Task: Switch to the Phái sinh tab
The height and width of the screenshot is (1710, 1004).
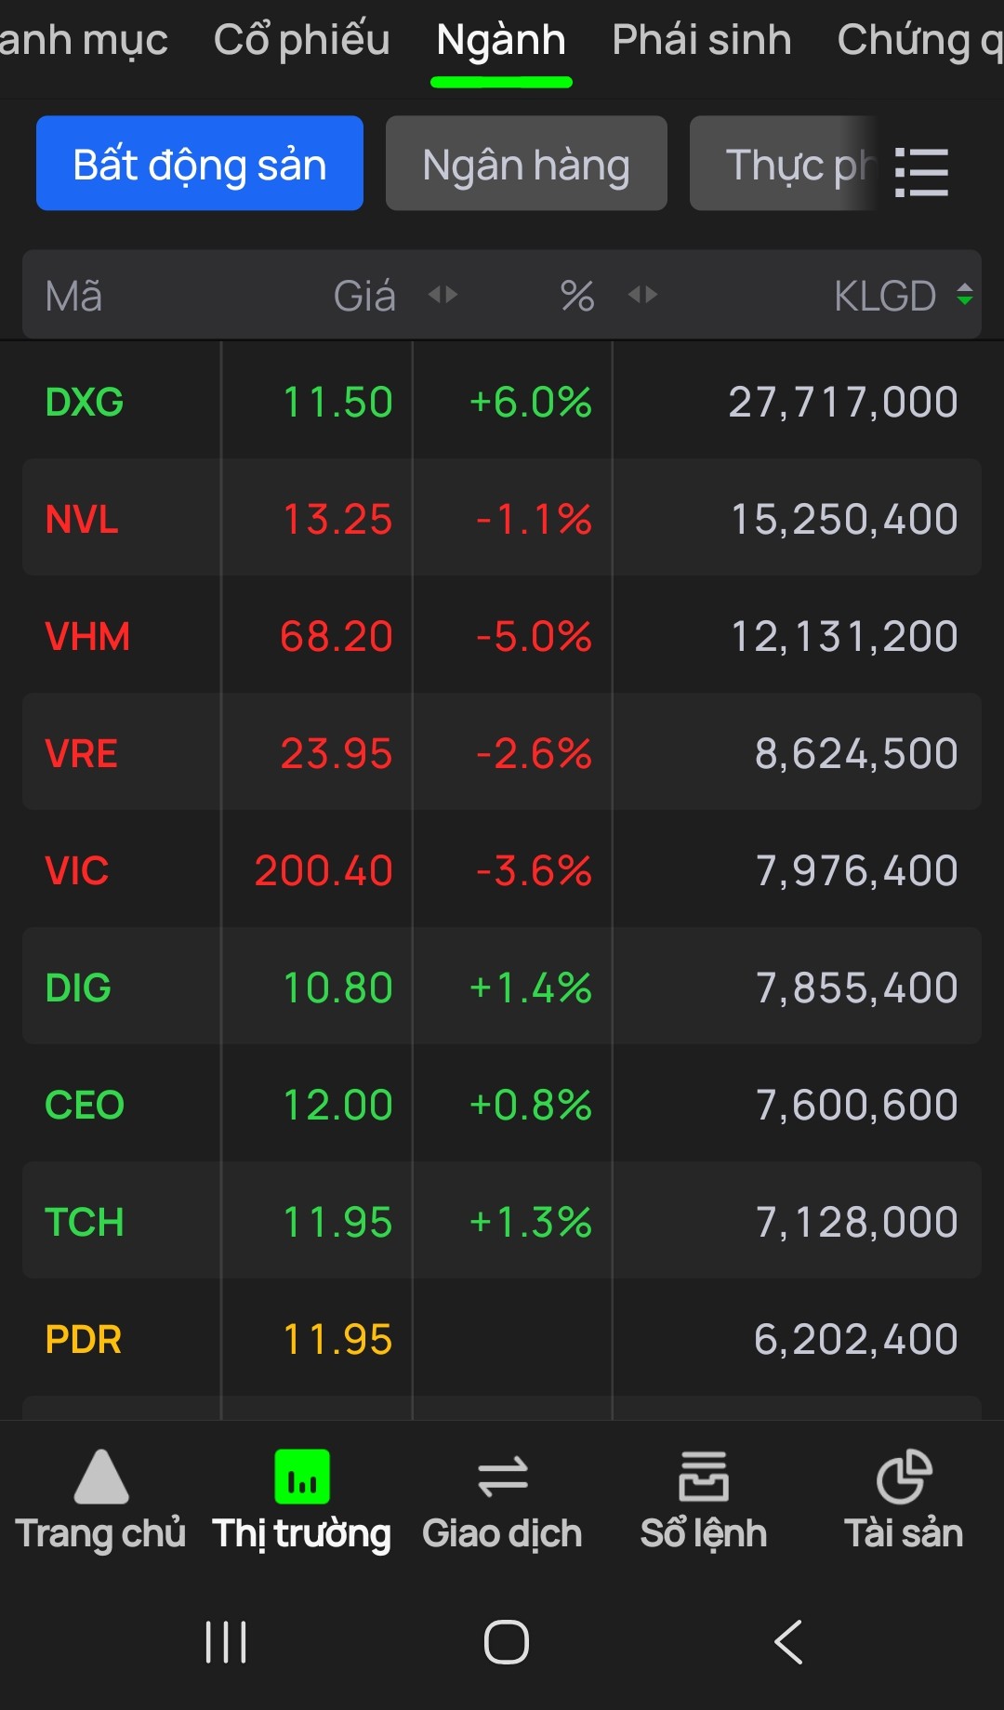Action: tap(702, 40)
